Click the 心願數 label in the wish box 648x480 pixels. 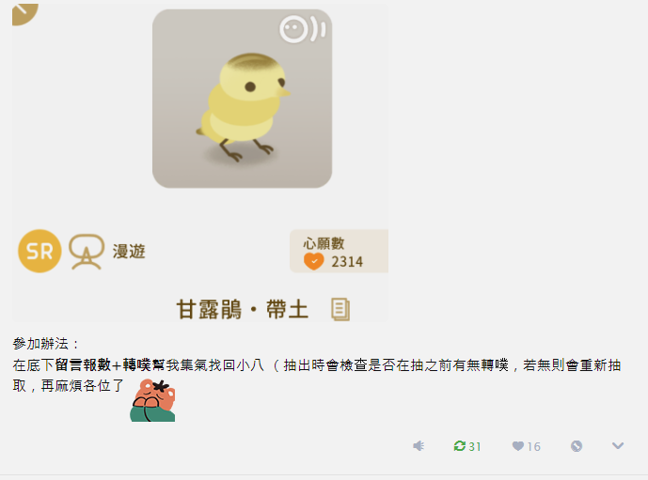click(324, 243)
